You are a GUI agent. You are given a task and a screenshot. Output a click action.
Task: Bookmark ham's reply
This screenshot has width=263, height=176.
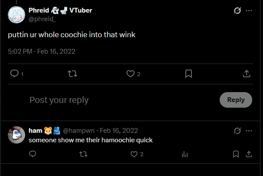pos(236,154)
